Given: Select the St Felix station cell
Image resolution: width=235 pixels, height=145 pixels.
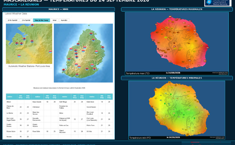Looking at the screenshot, I should tap(92, 131).
